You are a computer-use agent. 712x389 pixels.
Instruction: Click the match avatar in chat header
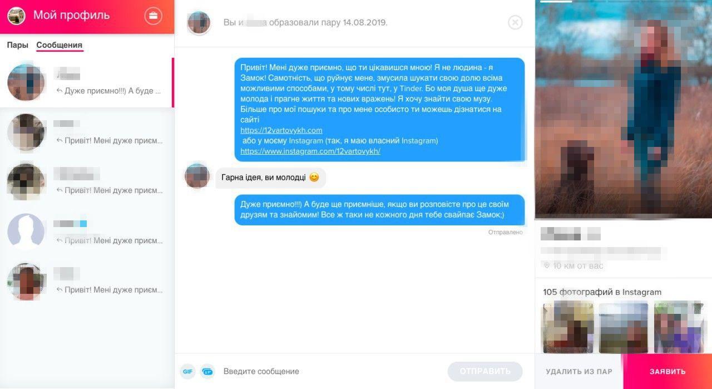tap(199, 23)
